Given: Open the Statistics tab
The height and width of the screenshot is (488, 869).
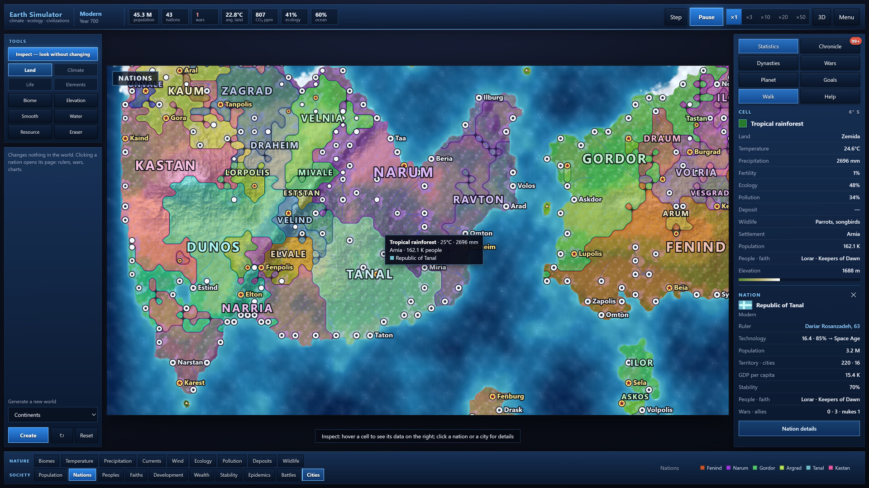Looking at the screenshot, I should pyautogui.click(x=768, y=47).
